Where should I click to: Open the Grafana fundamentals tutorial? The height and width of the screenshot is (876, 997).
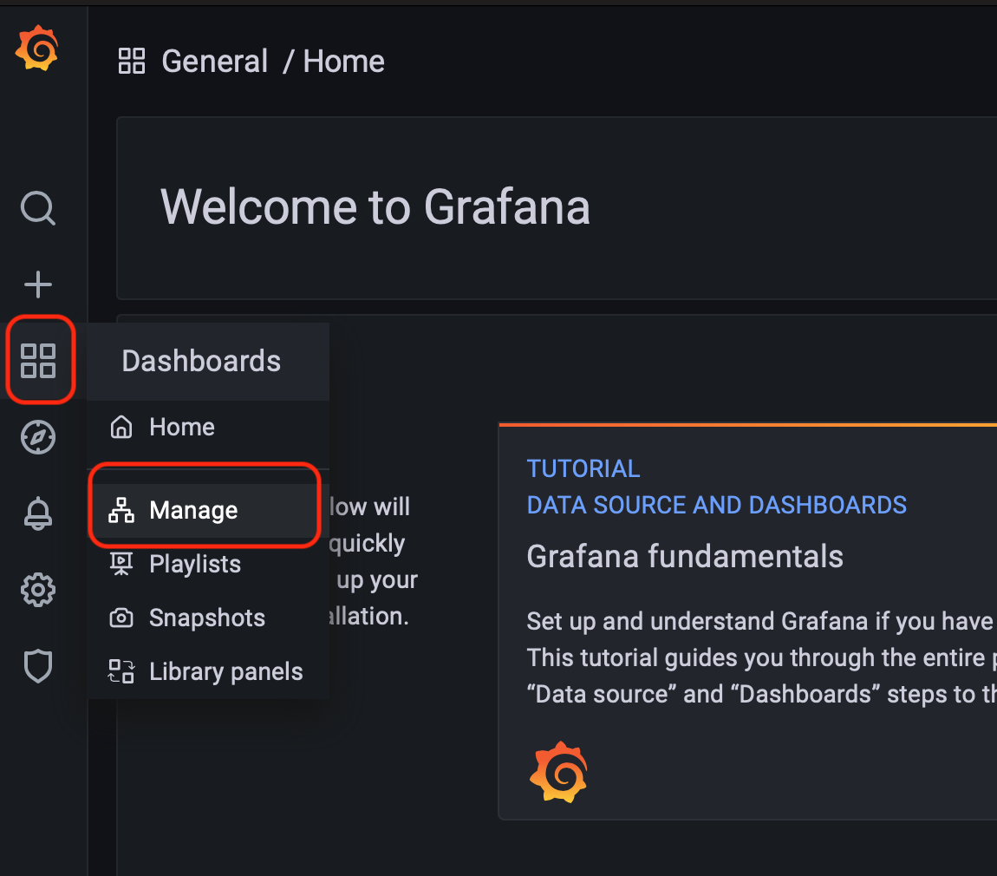685,556
